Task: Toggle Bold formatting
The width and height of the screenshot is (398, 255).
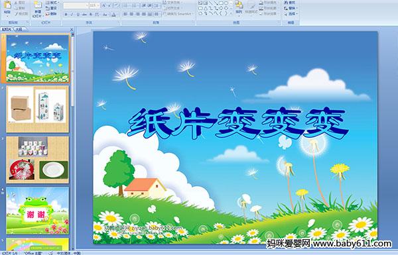Action: coord(66,15)
